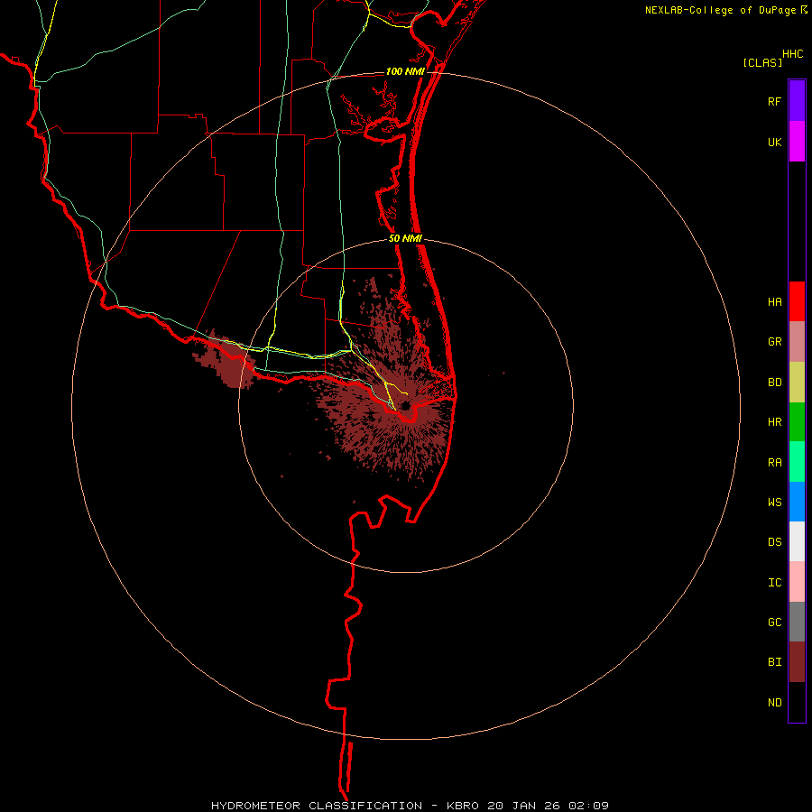Click the GC legend label

774,622
